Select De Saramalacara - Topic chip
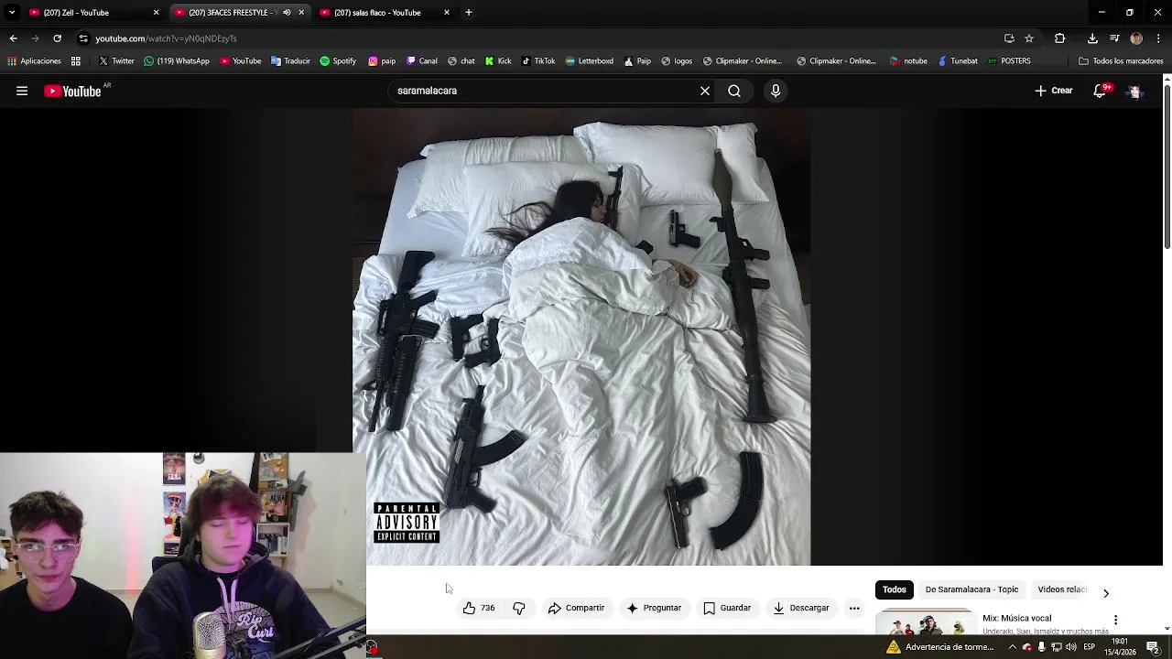The width and height of the screenshot is (1172, 659). pyautogui.click(x=971, y=589)
